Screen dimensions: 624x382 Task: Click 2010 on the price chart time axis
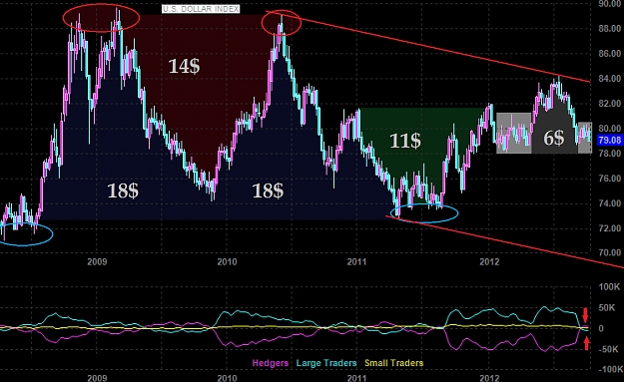tap(227, 262)
